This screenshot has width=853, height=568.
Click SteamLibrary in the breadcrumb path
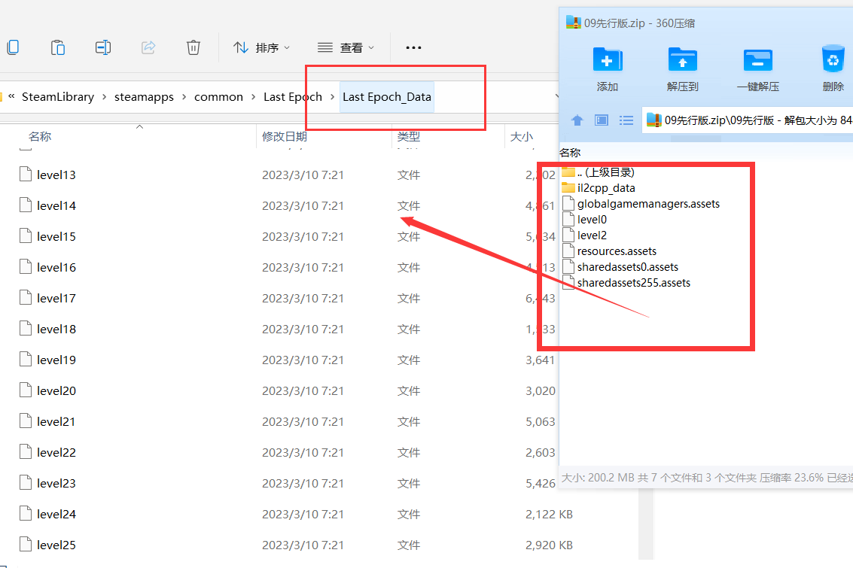point(58,97)
